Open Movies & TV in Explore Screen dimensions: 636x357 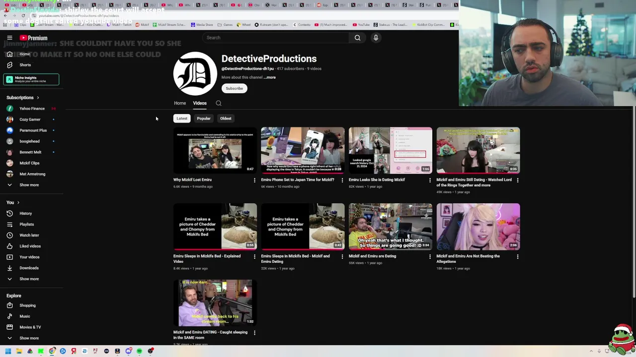pos(31,327)
